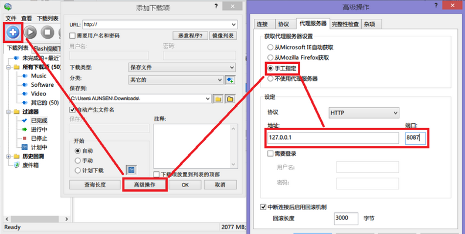Click the open folder icon right of save path
Screen dimensions: 465x234
click(x=230, y=99)
